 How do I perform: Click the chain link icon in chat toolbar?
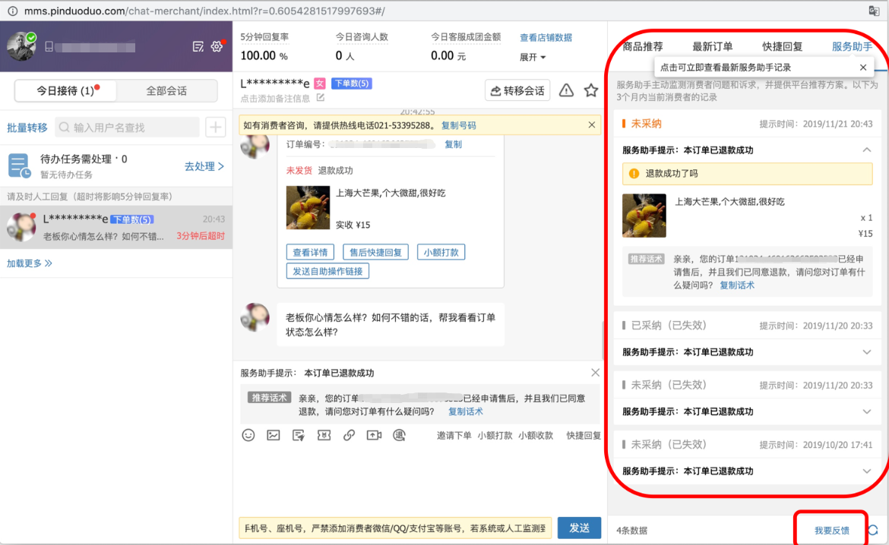[349, 435]
